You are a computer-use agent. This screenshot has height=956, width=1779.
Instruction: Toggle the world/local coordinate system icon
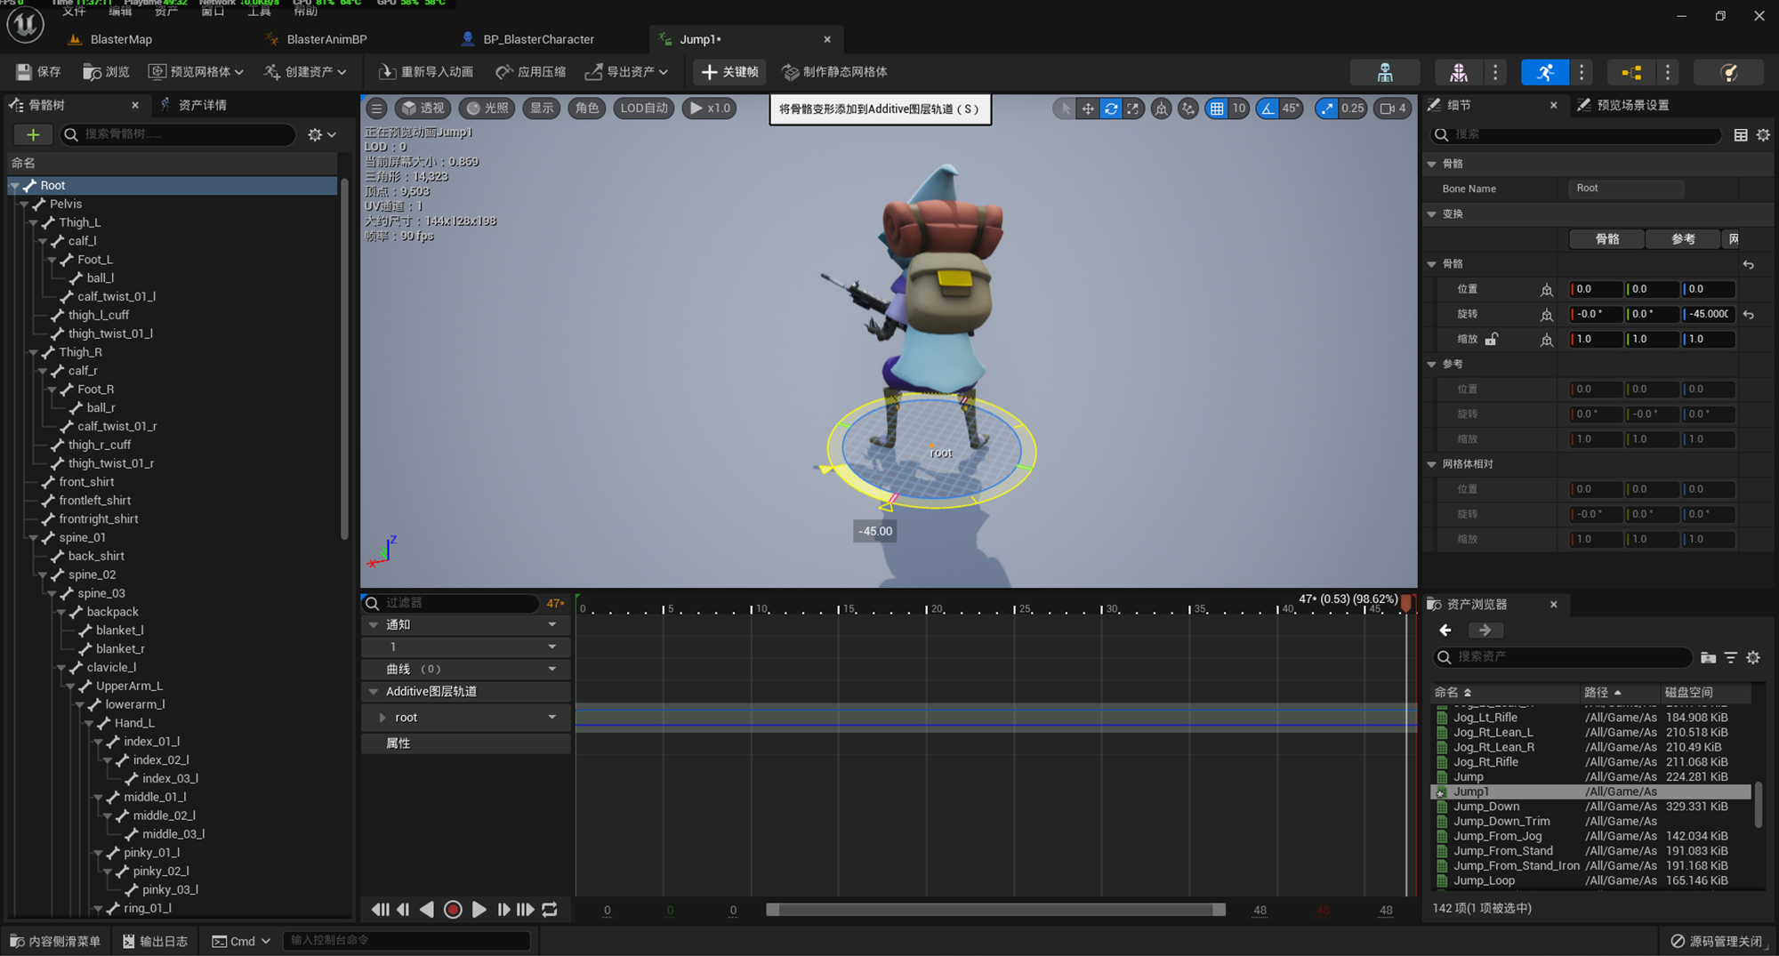[x=1161, y=108]
